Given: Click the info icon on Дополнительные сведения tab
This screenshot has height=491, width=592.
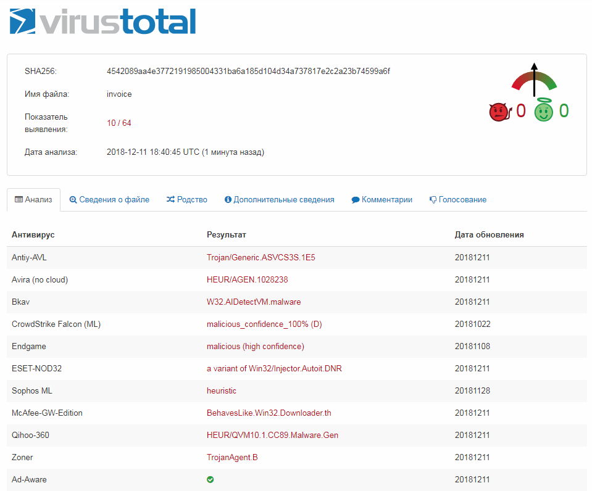Looking at the screenshot, I should [x=228, y=200].
